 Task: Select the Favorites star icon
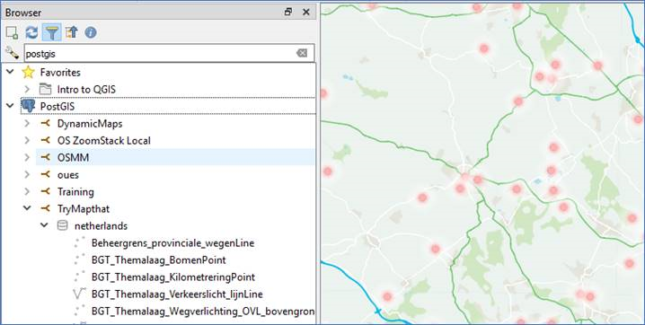pos(28,73)
